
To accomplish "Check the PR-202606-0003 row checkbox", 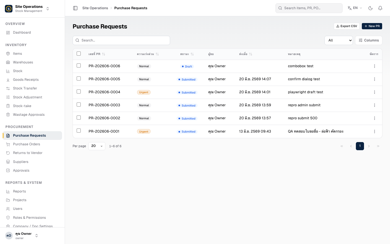I will 79,105.
